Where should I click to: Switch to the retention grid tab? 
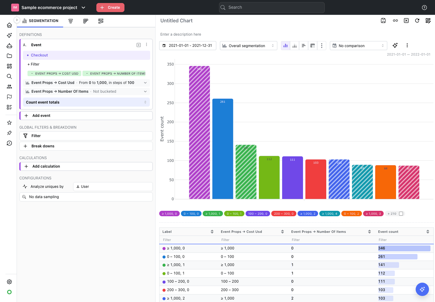[x=86, y=21]
